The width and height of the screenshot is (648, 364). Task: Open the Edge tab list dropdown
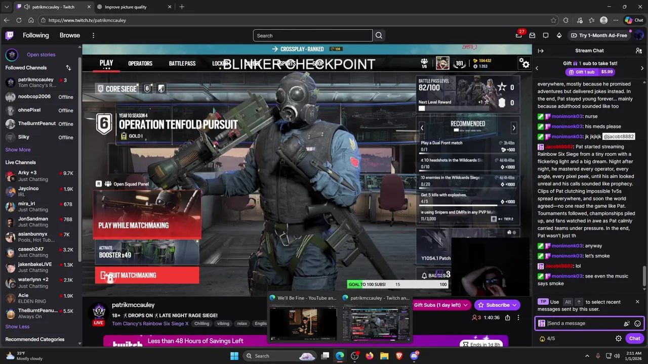point(7,7)
